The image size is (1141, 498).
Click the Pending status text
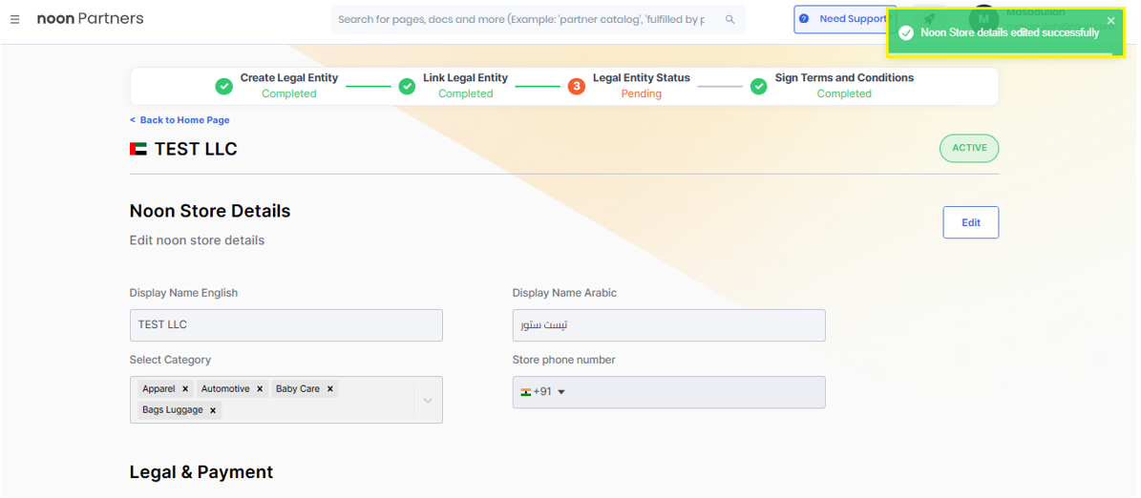tap(641, 93)
